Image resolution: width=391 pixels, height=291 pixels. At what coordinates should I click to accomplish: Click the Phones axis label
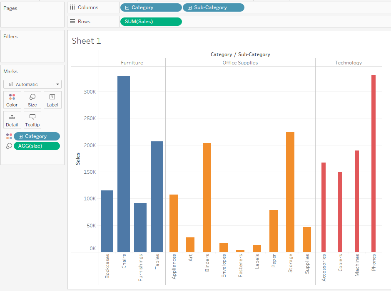pyautogui.click(x=374, y=262)
